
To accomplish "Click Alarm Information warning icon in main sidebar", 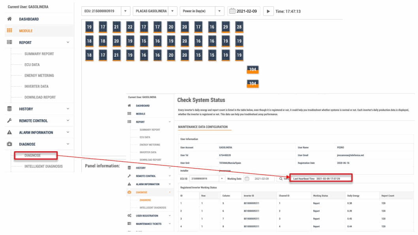I will pos(9,132).
